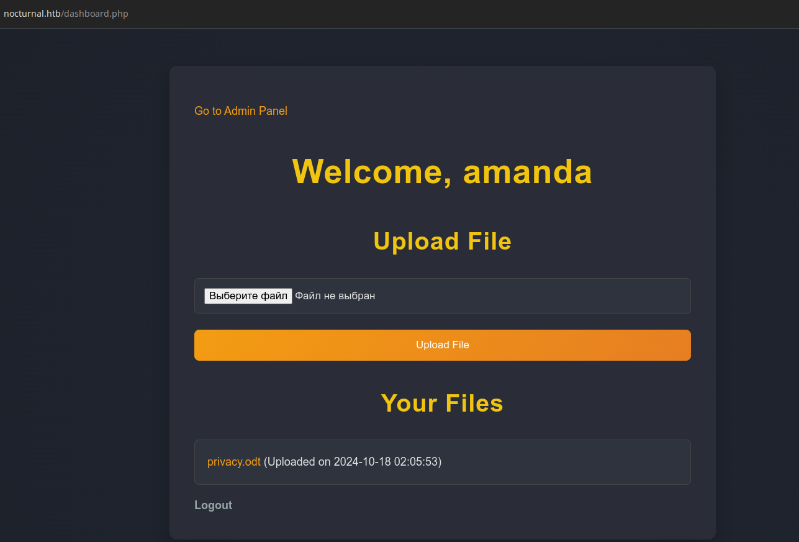Click the orange Upload File button
The height and width of the screenshot is (542, 799).
click(x=443, y=345)
